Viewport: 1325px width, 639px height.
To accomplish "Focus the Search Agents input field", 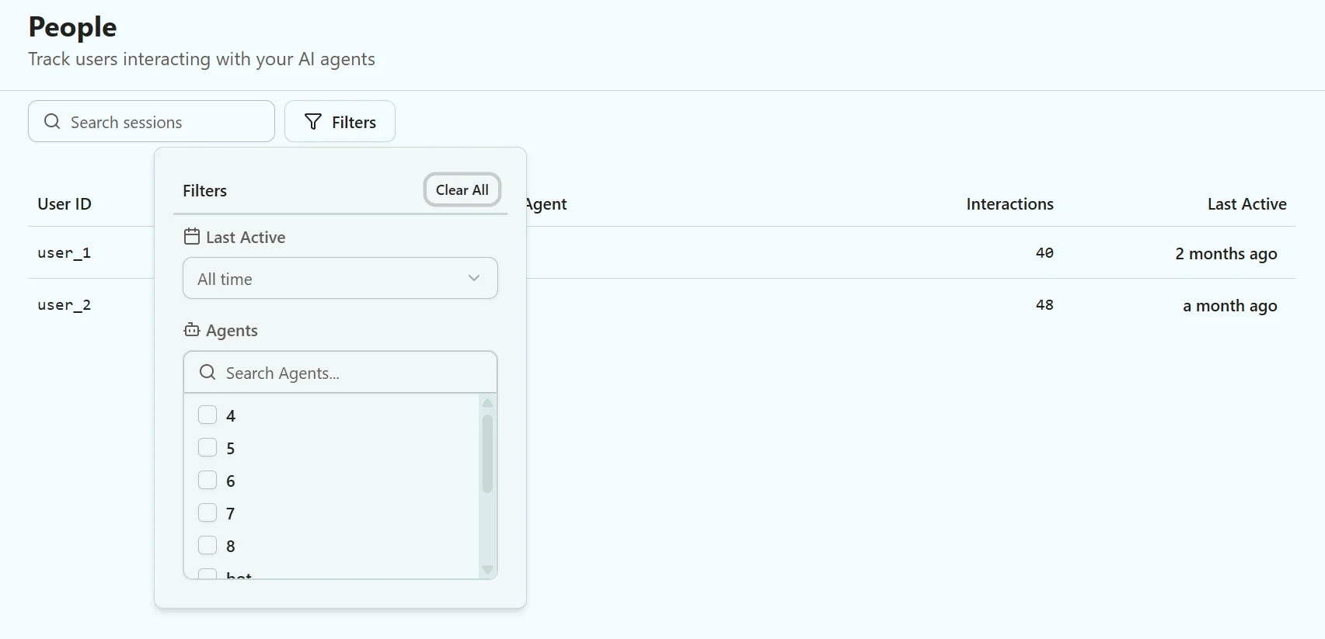I will (x=340, y=372).
